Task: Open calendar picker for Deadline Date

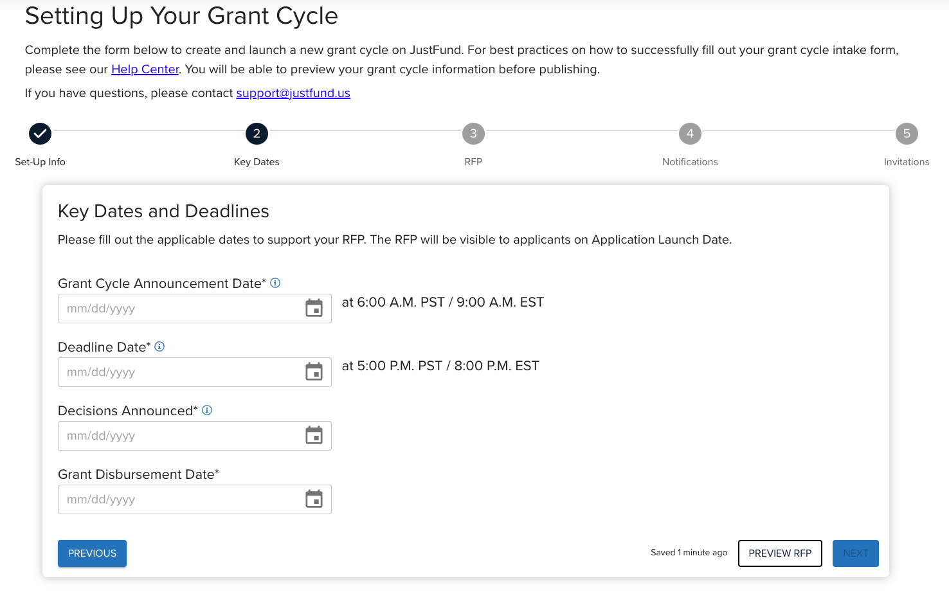Action: (314, 372)
